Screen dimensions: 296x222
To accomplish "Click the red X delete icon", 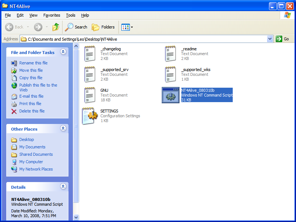I will click(x=14, y=111).
